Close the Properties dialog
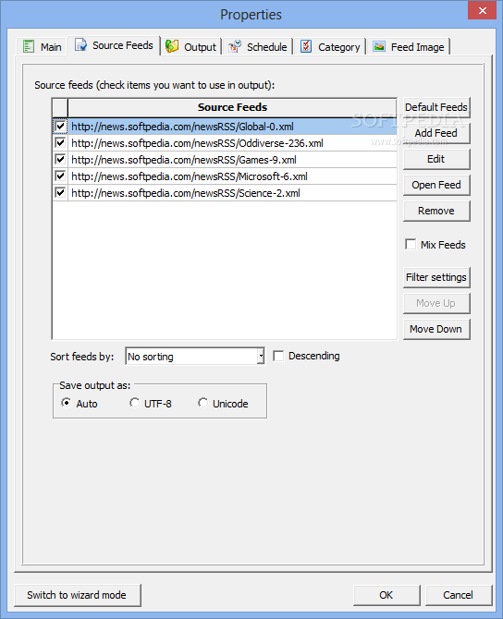Viewport: 503px width, 619px height. pyautogui.click(x=482, y=10)
